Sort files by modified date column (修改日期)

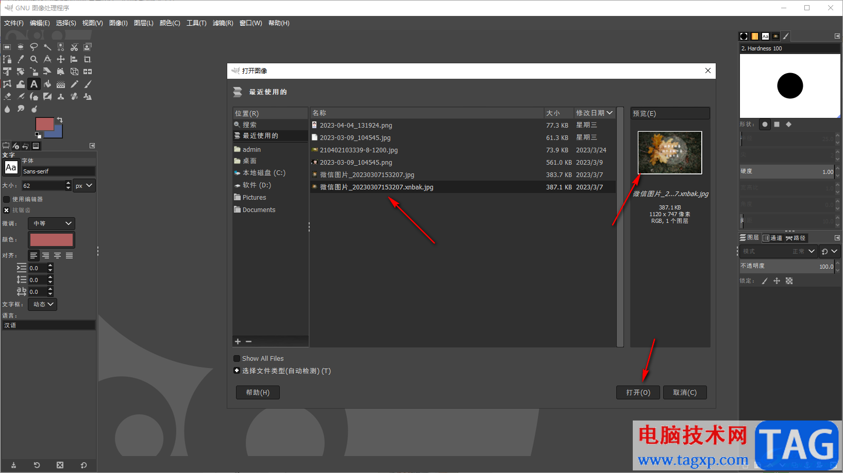594,113
